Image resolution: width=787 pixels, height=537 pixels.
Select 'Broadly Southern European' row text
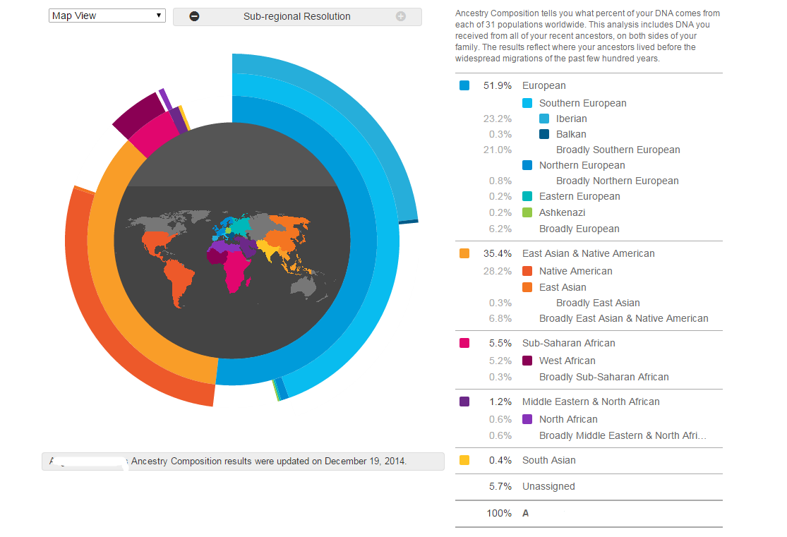click(618, 150)
